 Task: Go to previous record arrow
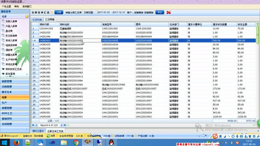pyautogui.click(x=37, y=125)
